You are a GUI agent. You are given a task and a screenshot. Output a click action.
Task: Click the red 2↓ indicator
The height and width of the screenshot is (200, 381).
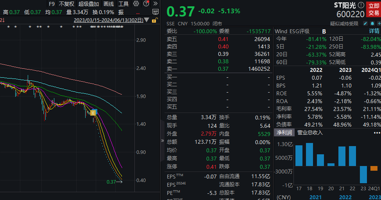point(2,20)
